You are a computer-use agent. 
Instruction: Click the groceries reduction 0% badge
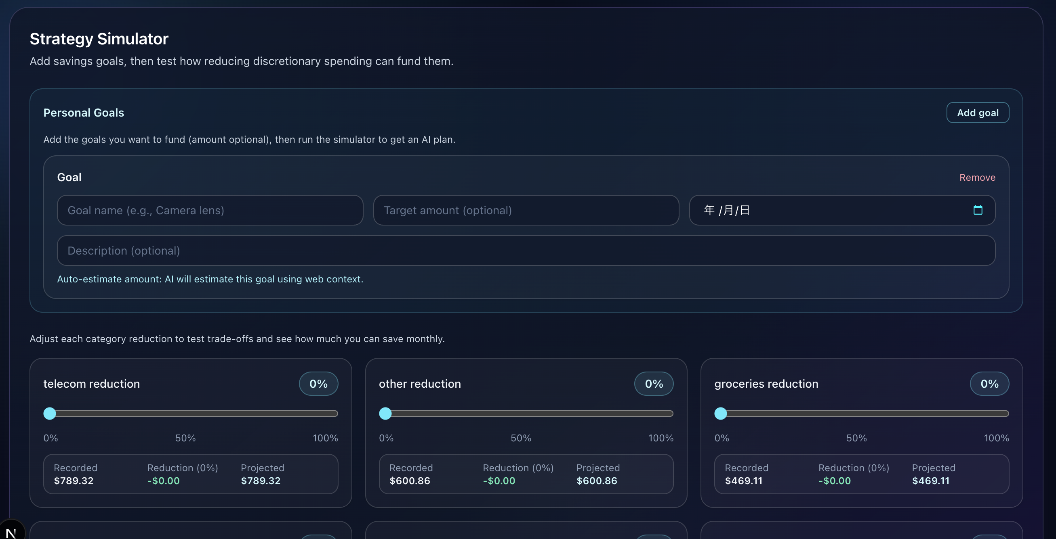click(x=989, y=384)
